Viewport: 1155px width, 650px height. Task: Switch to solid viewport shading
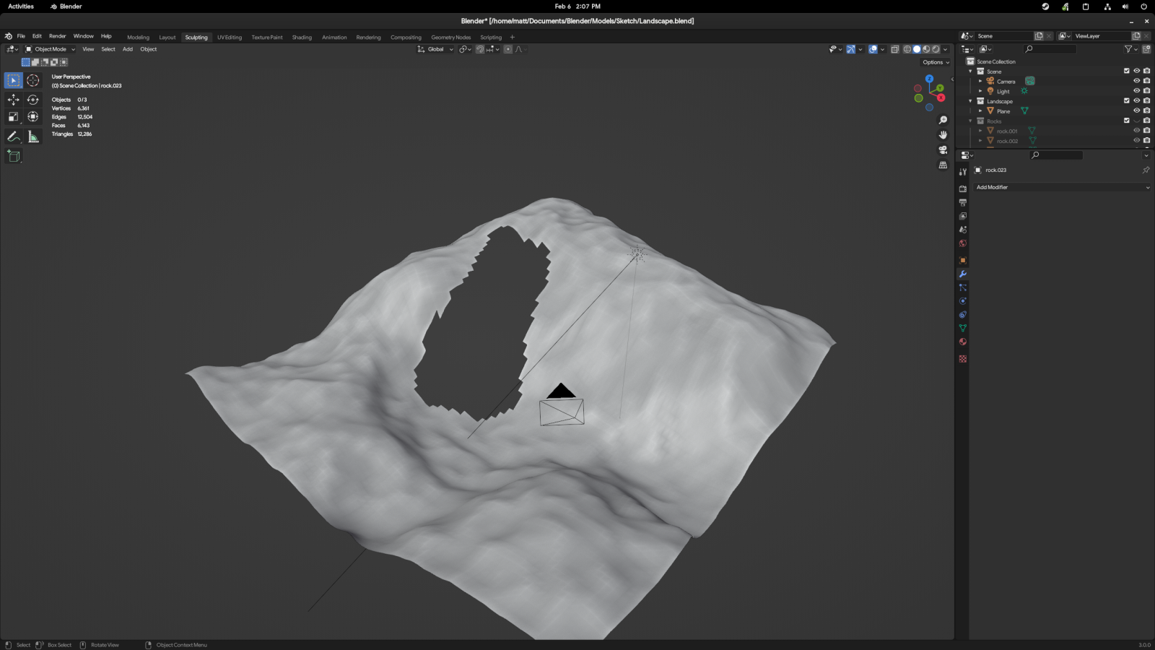(x=917, y=49)
